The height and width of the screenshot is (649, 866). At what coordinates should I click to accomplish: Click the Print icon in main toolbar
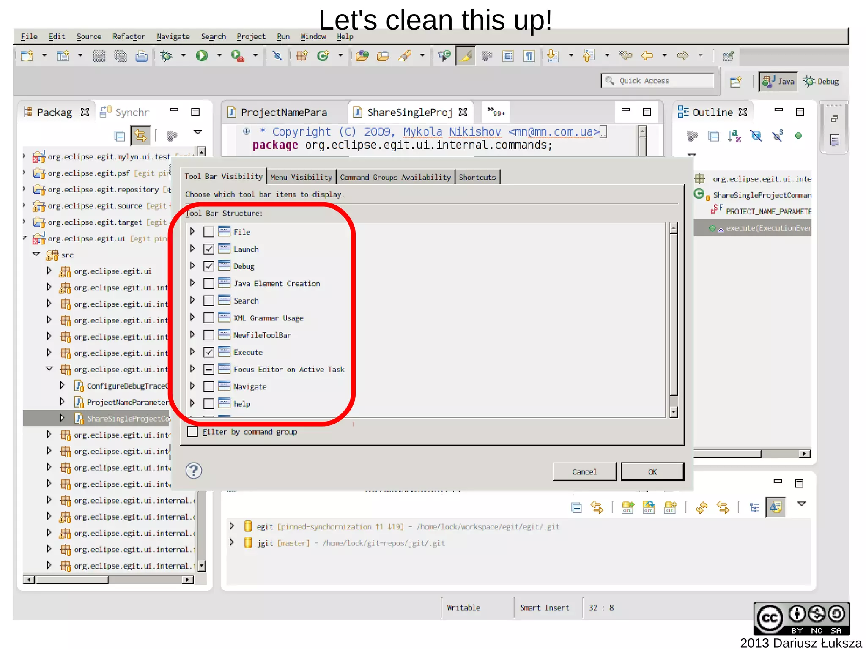(x=141, y=56)
